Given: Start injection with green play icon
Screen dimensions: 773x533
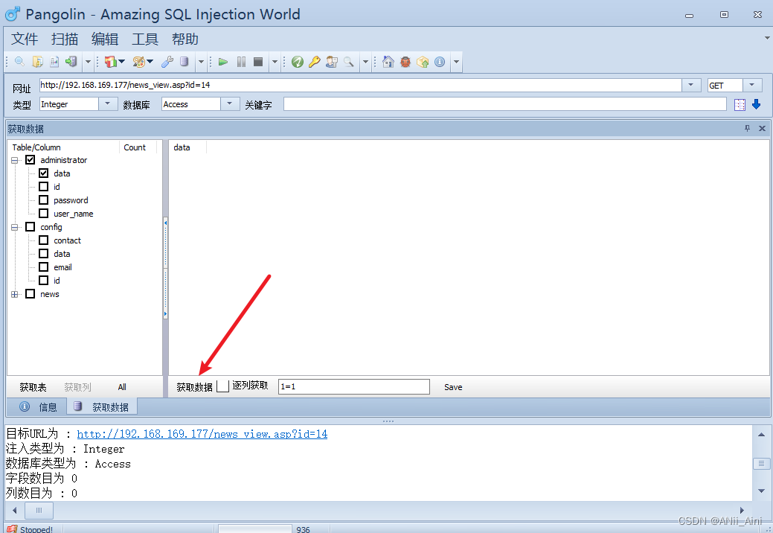Looking at the screenshot, I should point(223,62).
